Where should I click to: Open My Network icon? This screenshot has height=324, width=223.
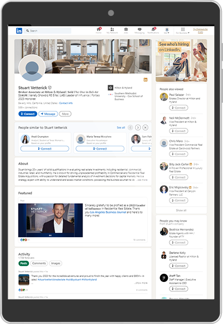point(112,31)
